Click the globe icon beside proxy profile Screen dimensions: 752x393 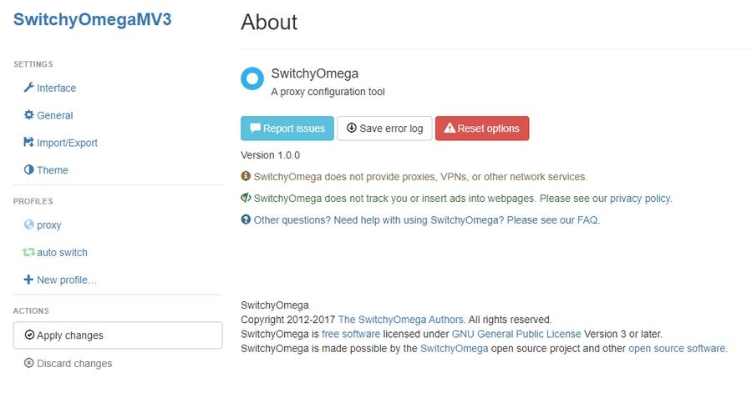click(28, 225)
